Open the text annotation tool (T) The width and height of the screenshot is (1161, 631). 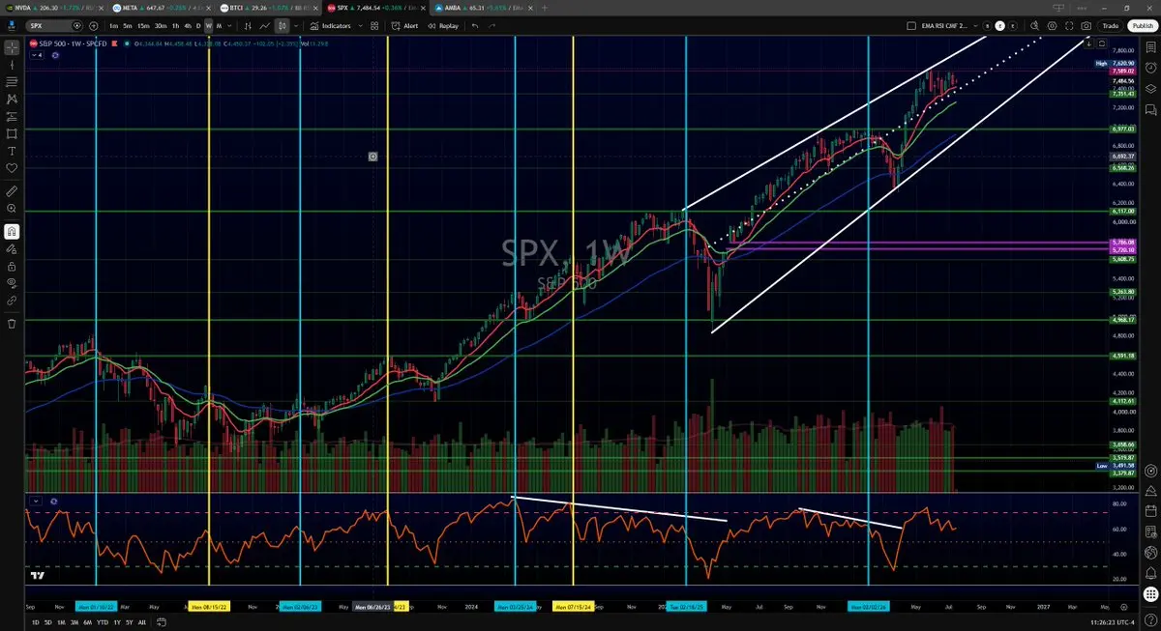point(12,151)
